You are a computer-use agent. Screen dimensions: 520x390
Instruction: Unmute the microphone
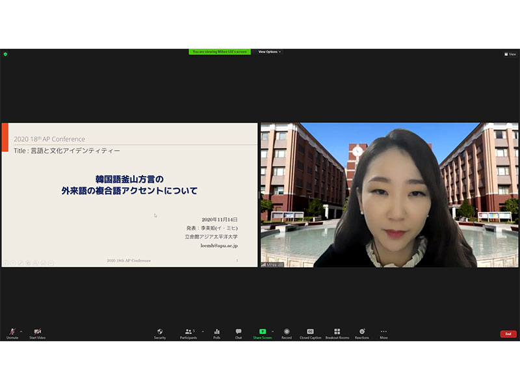pos(12,333)
